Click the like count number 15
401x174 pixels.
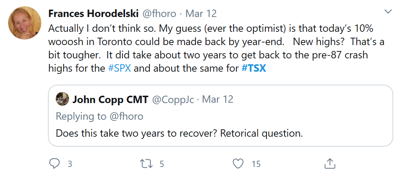256,164
